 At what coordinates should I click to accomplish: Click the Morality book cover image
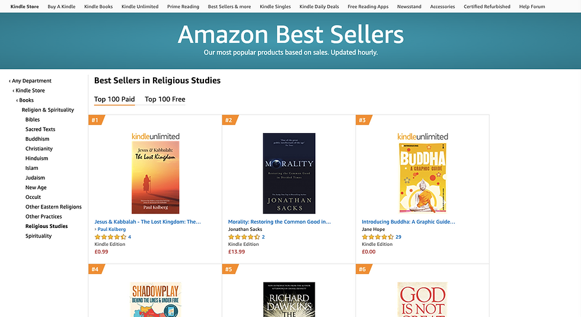click(x=289, y=173)
